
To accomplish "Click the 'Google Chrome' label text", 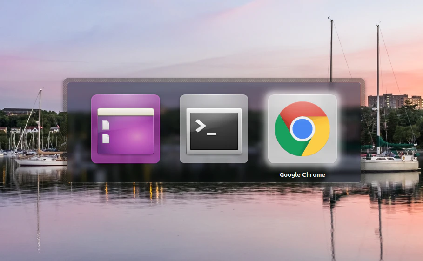I will coord(302,175).
